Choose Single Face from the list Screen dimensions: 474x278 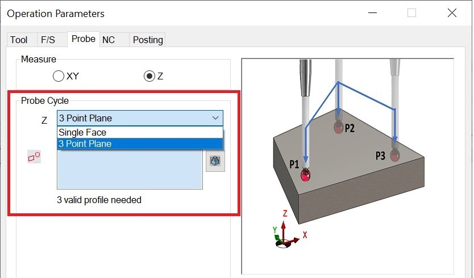(140, 132)
